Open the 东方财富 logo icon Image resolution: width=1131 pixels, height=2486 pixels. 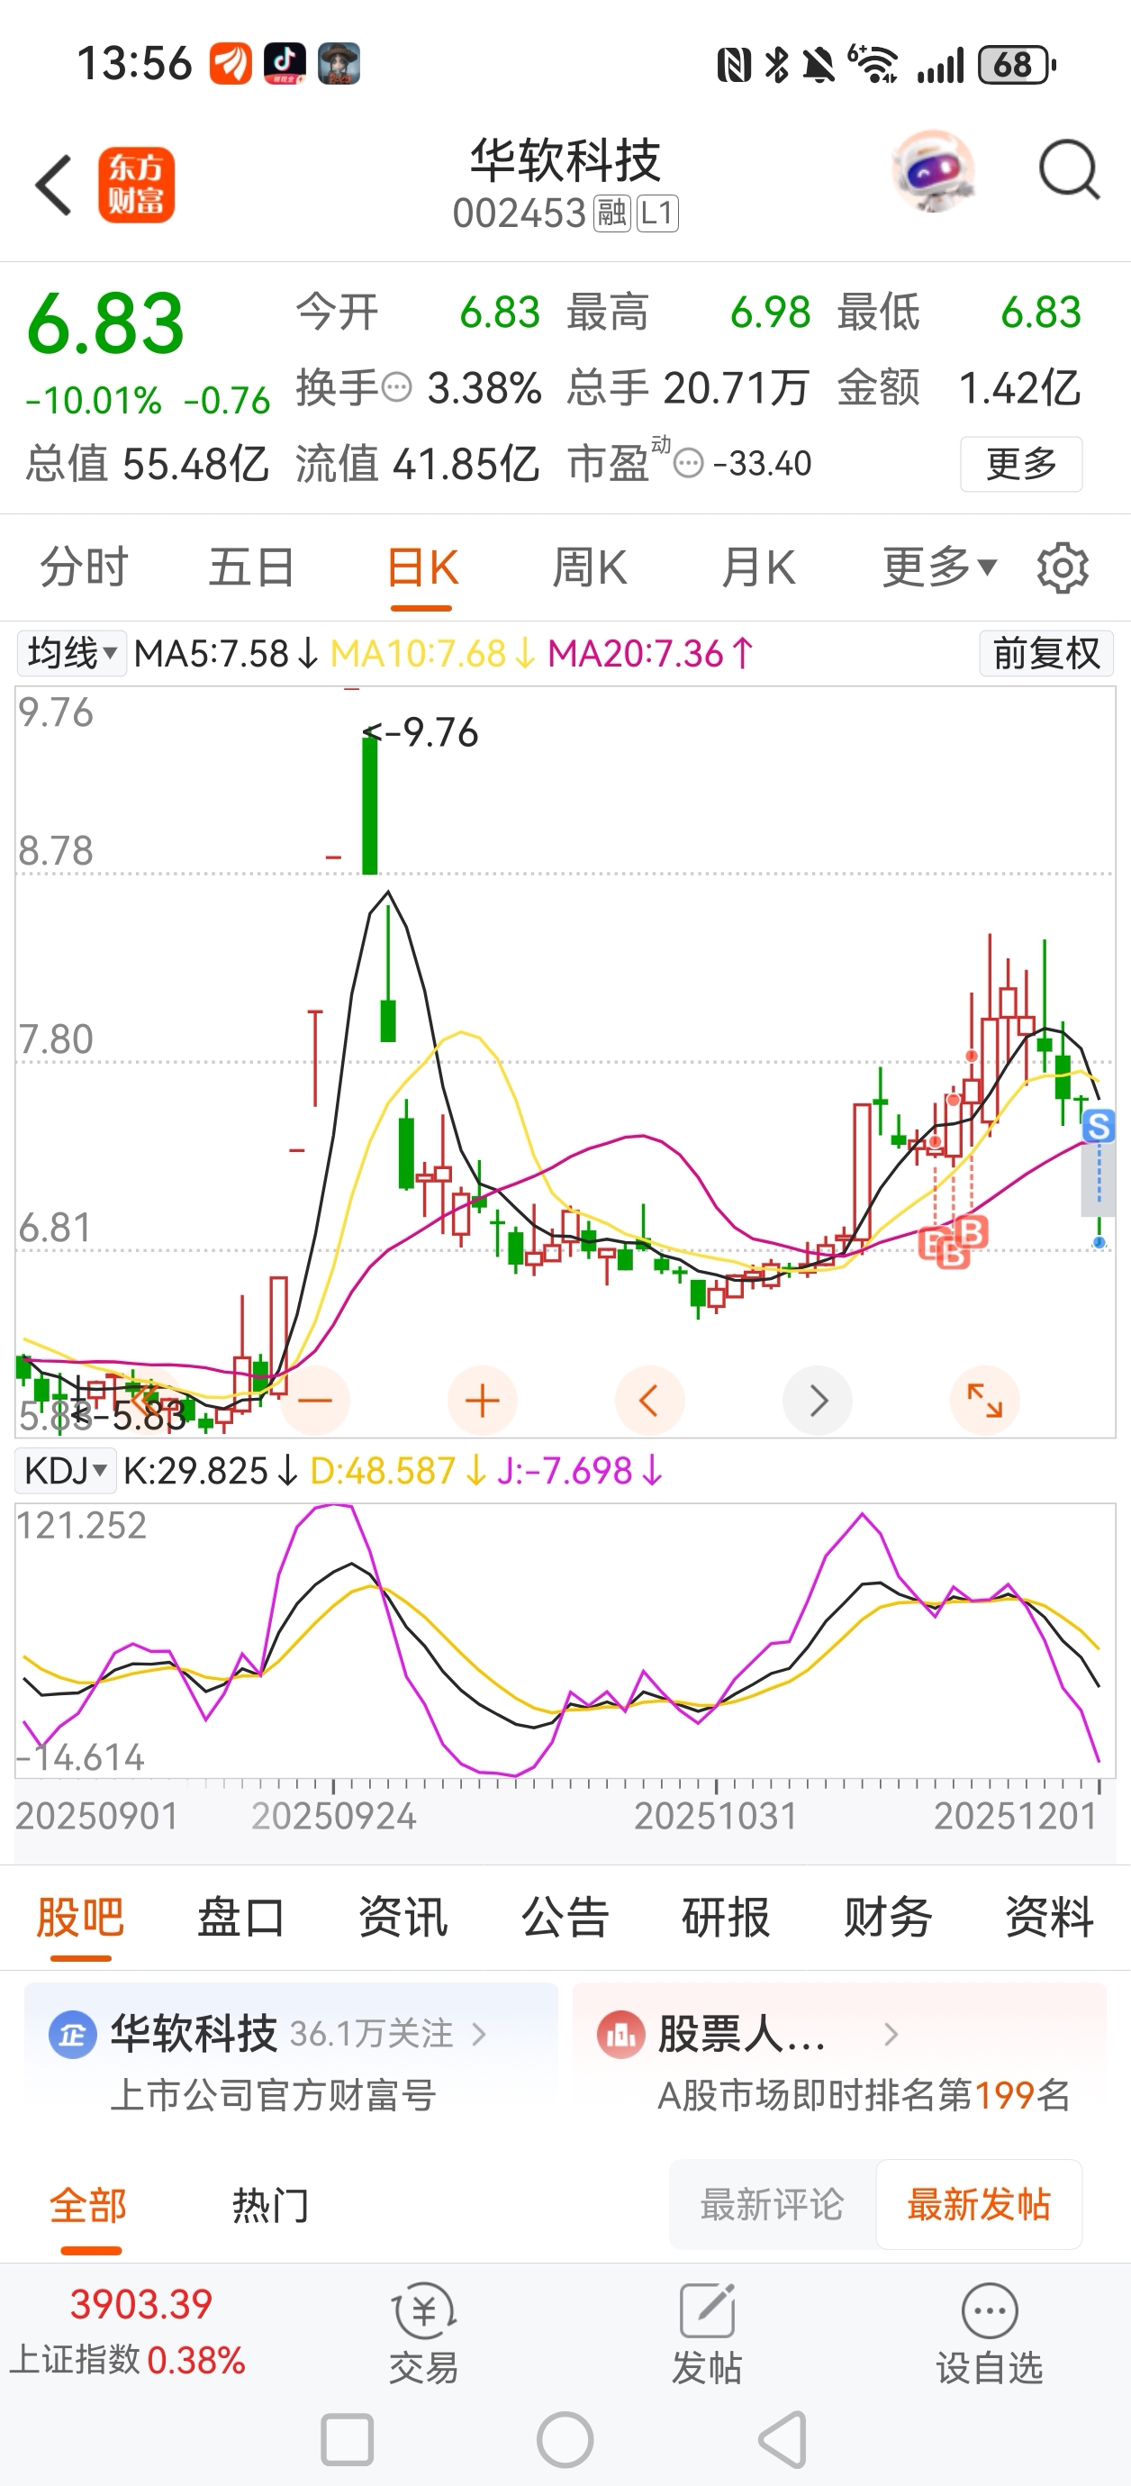(x=136, y=186)
